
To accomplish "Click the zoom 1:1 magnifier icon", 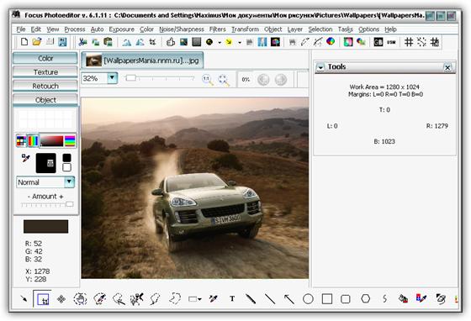I will coord(207,80).
